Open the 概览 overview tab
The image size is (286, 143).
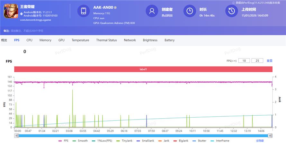click(x=4, y=40)
